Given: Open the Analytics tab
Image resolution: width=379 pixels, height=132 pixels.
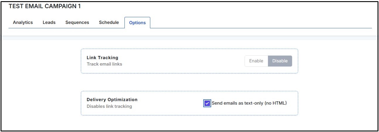Looking at the screenshot, I should pyautogui.click(x=23, y=22).
